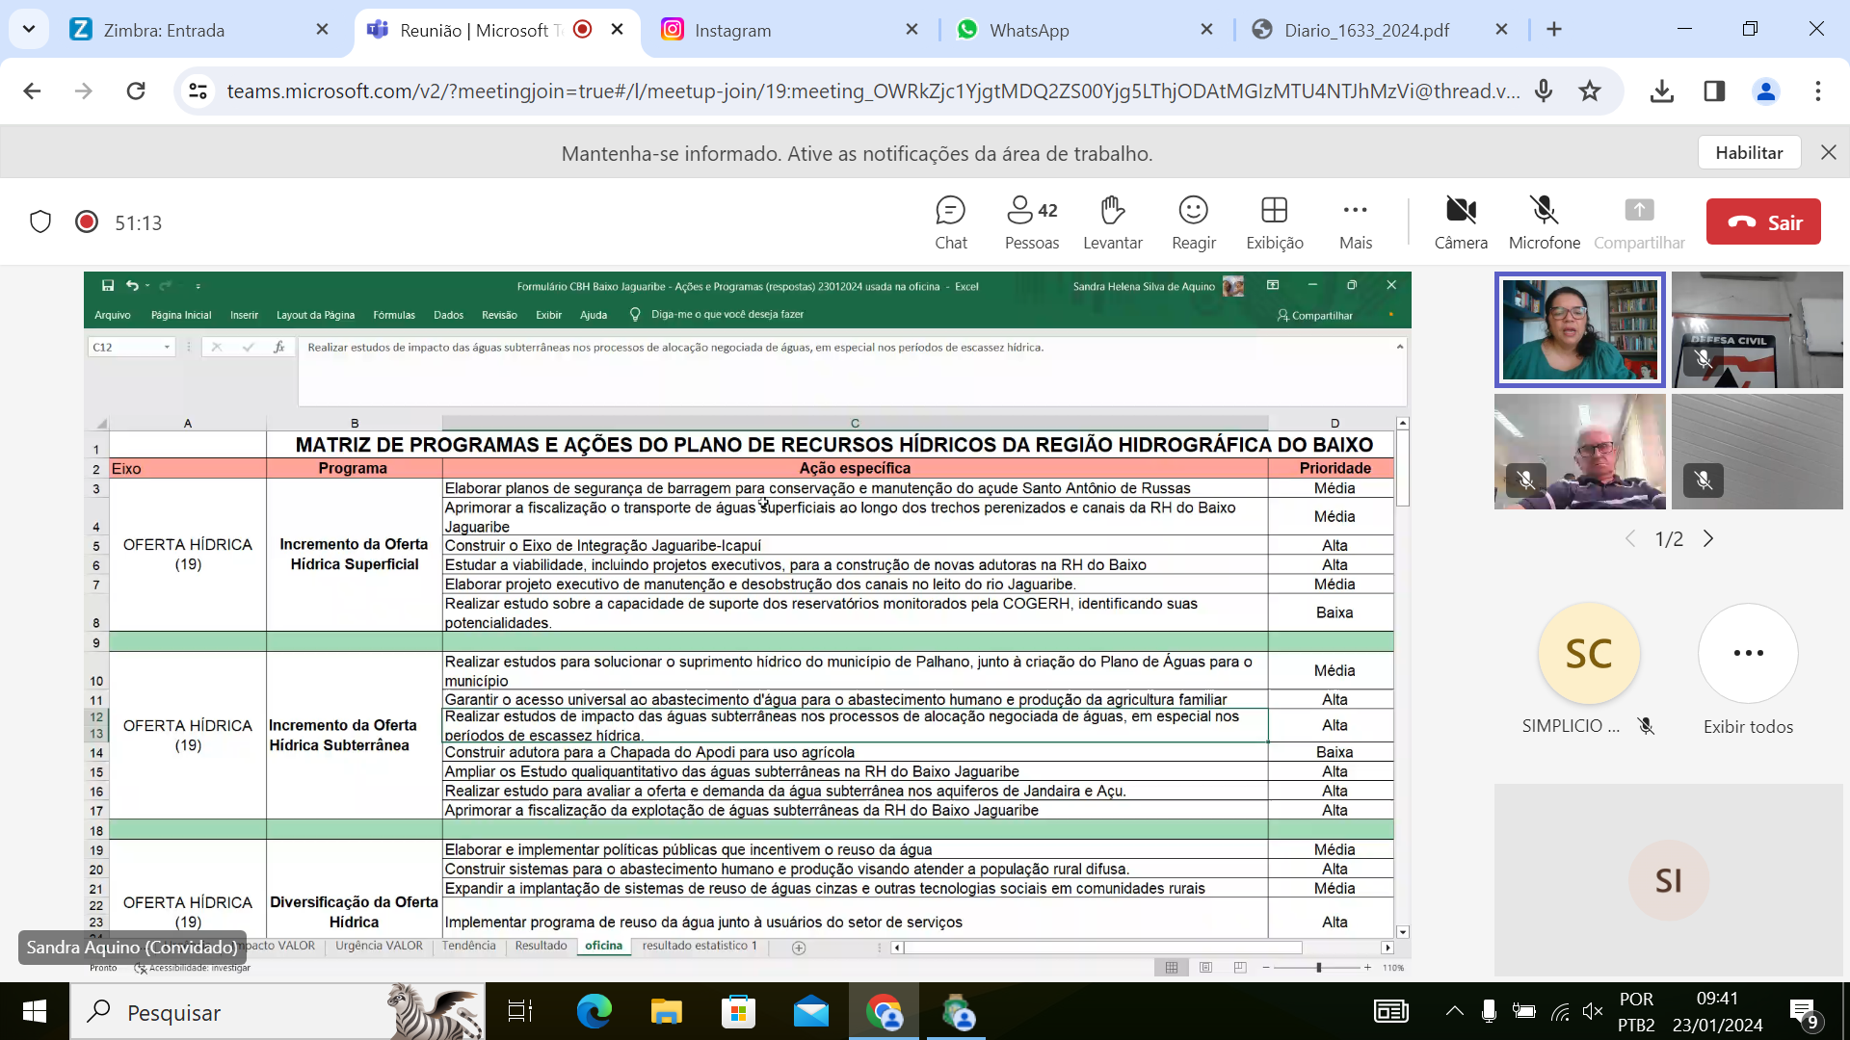Select the SC participant avatar
1850x1040 pixels.
point(1589,654)
